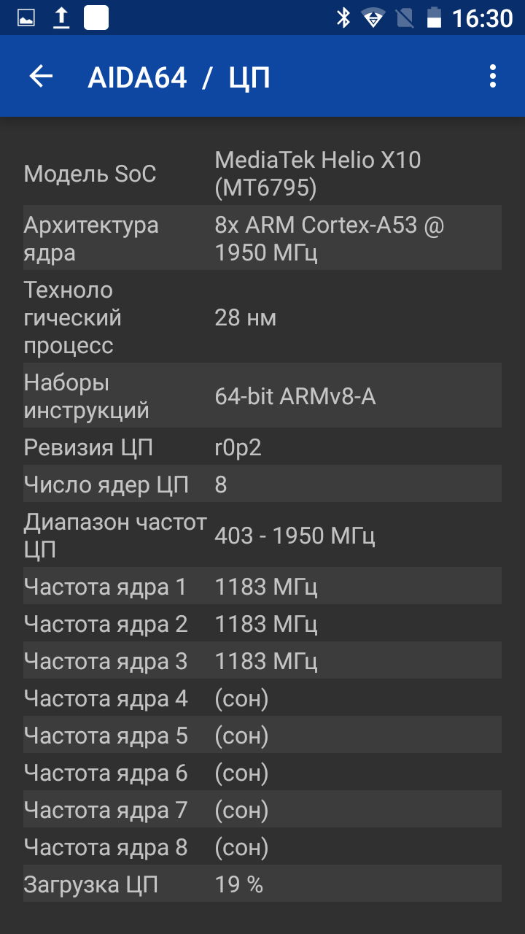Tap the back arrow icon
525x934 pixels.
(41, 77)
